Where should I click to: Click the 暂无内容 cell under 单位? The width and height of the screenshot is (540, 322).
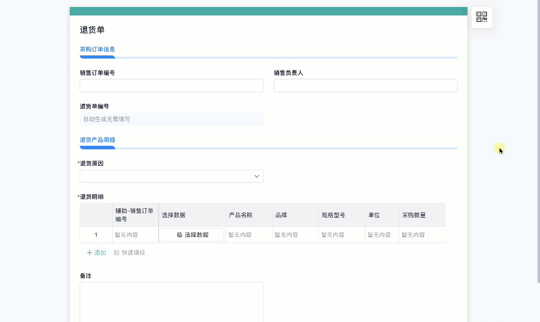click(382, 235)
